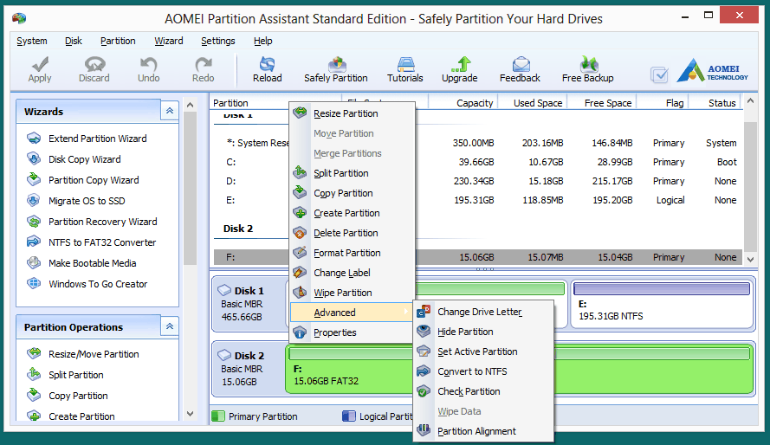Choose Wipe Partition from context menu
The image size is (770, 445).
353,293
